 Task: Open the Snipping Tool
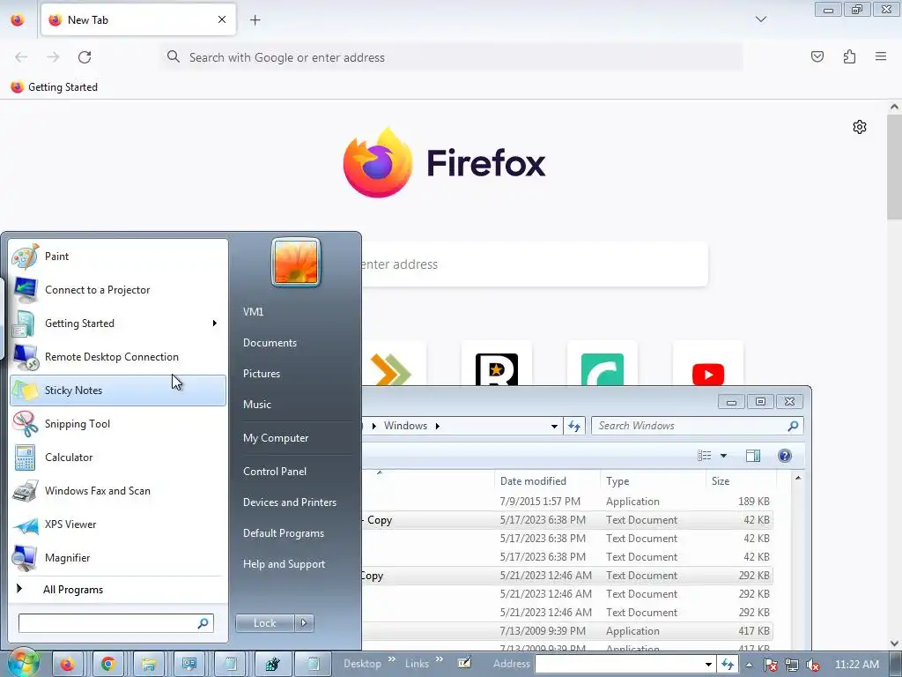click(x=118, y=424)
